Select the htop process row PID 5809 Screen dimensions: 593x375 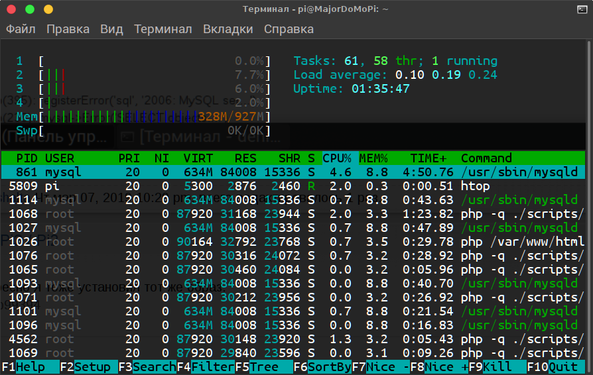(x=293, y=186)
